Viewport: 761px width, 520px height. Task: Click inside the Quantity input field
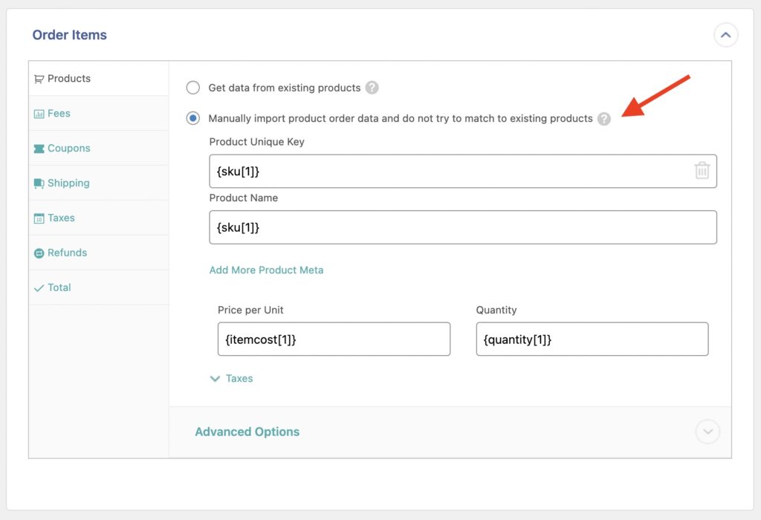point(591,339)
